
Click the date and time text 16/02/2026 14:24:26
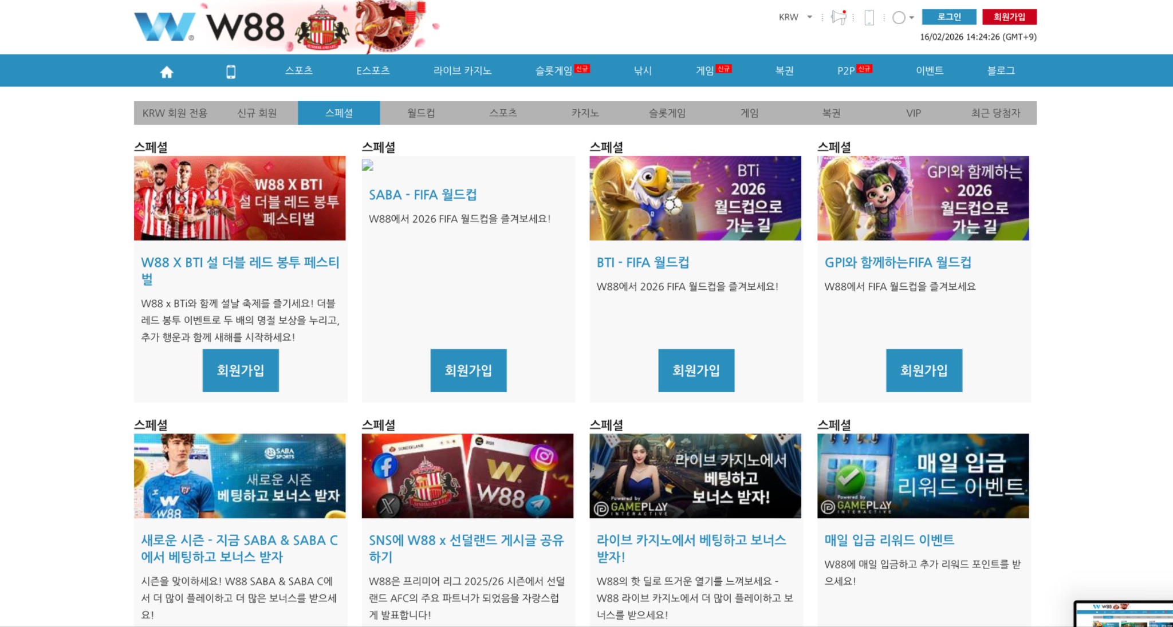[978, 37]
